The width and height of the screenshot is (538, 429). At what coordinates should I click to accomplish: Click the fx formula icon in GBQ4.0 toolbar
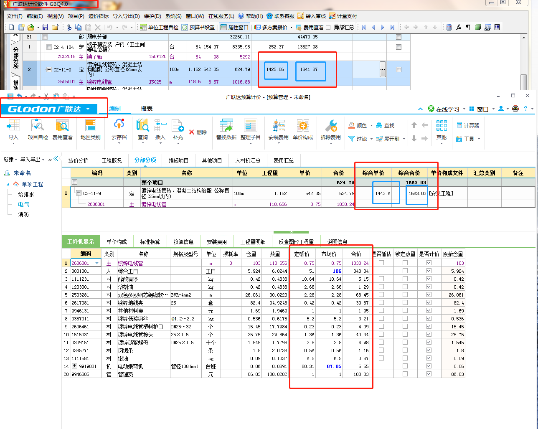pos(459,27)
